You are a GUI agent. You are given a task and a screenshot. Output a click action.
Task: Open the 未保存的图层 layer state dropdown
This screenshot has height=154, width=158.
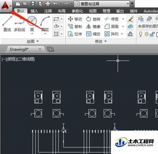click(148, 26)
